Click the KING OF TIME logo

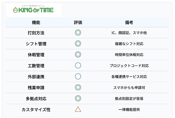(34, 10)
